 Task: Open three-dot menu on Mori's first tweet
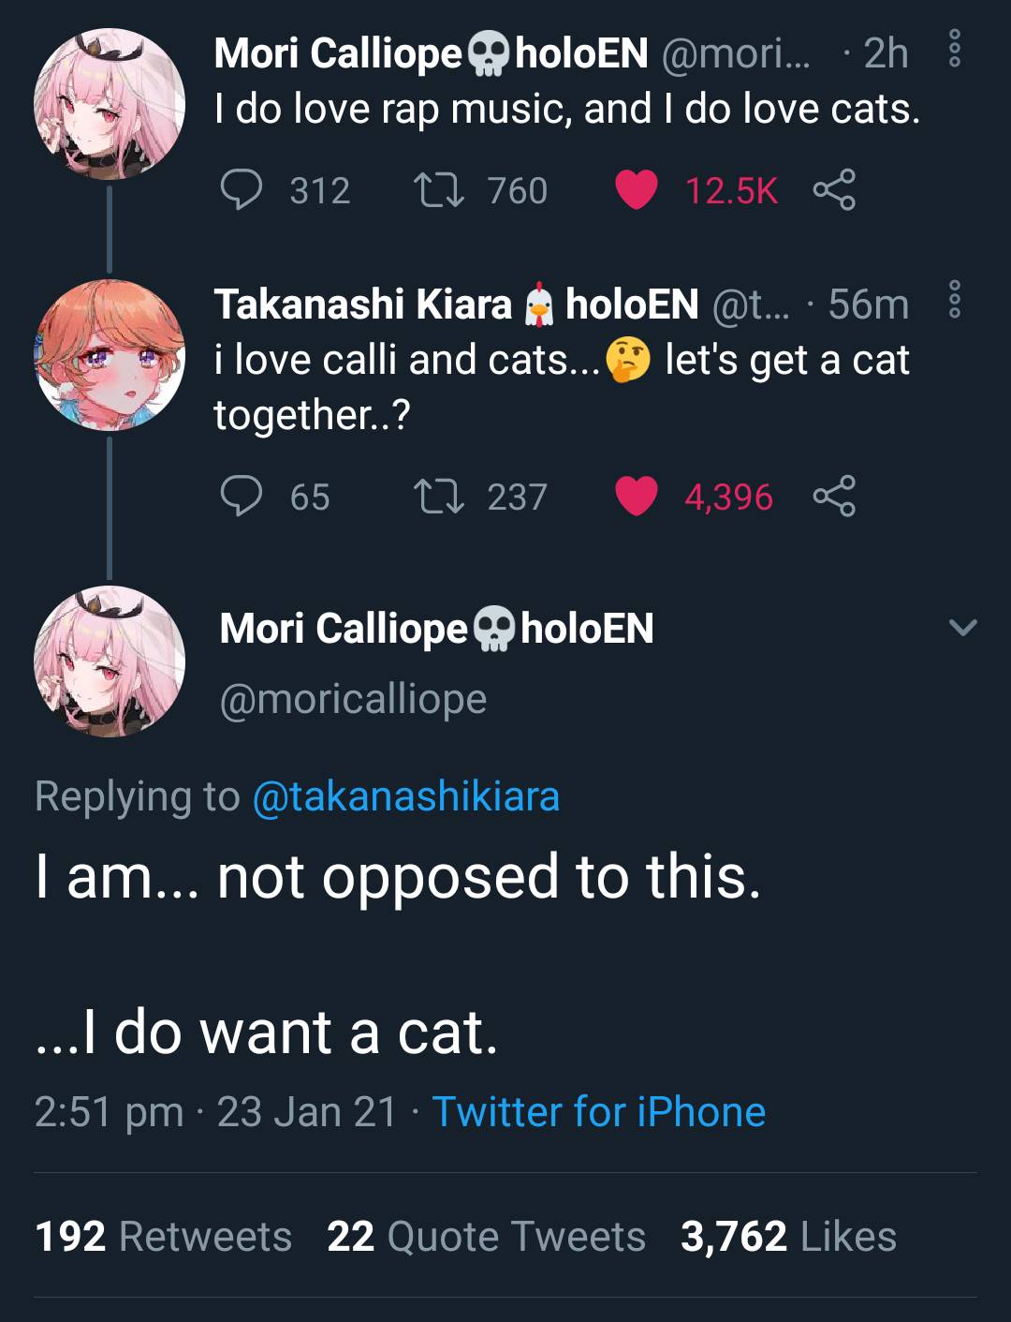[x=954, y=48]
